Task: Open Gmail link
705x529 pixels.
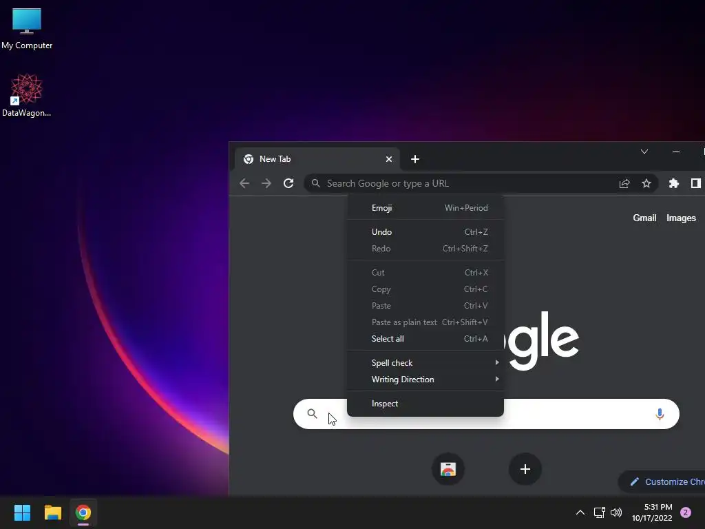Action: pos(644,218)
